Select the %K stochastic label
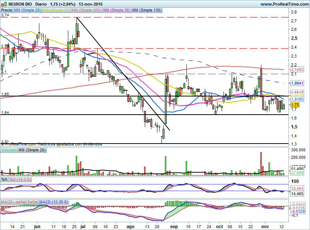310x230 pixels. pos(4,179)
